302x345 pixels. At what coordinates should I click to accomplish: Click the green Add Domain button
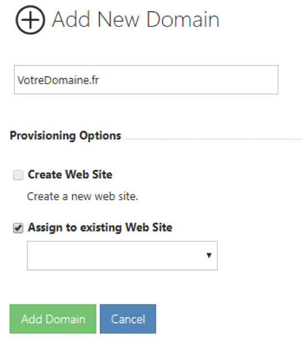(x=53, y=319)
